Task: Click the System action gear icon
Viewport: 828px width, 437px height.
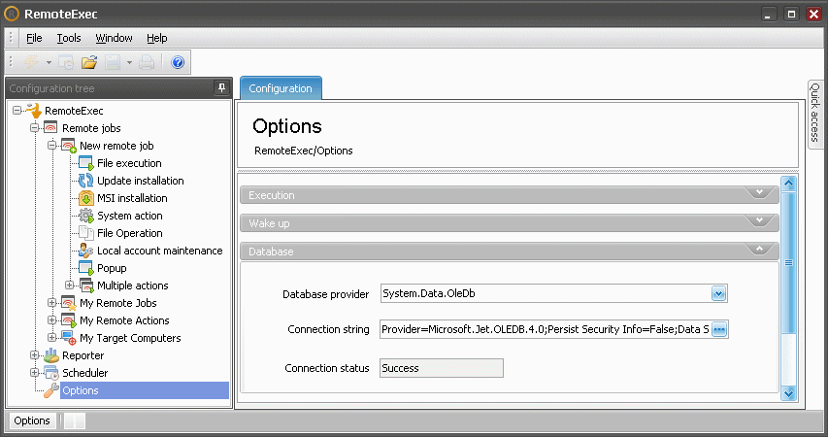Action: pos(86,215)
